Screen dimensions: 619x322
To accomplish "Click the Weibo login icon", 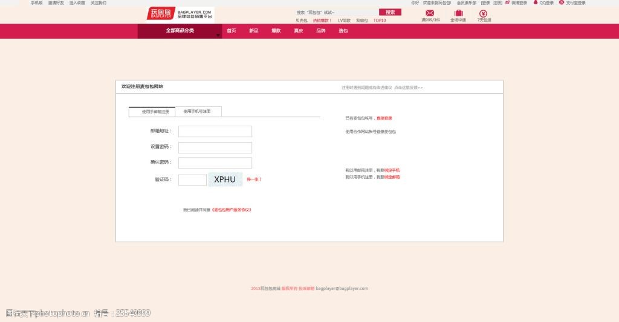I will (x=508, y=2).
